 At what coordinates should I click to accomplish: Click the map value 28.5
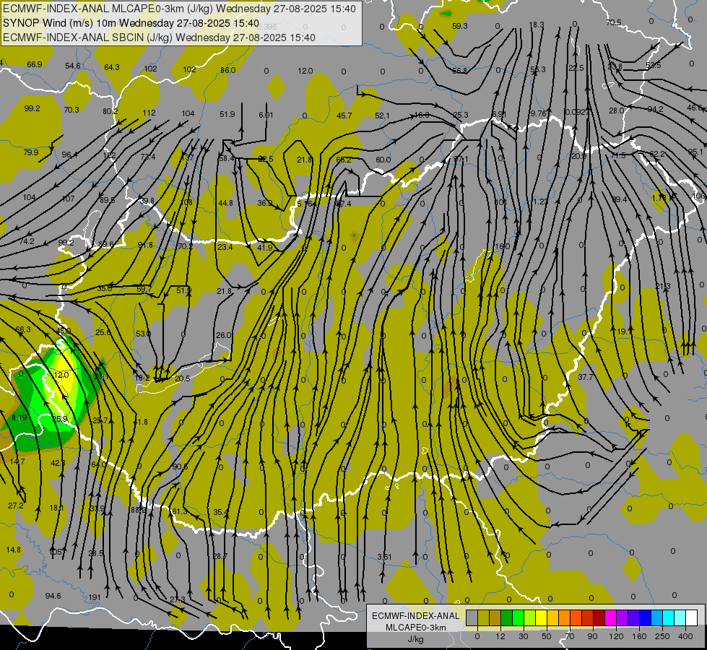(x=96, y=553)
